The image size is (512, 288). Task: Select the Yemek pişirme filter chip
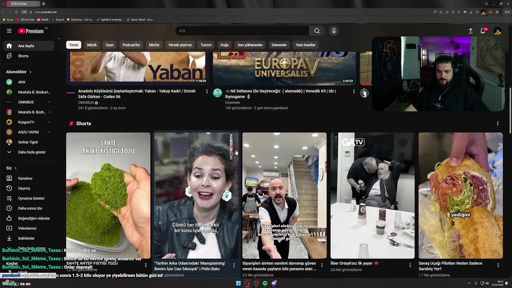(180, 45)
